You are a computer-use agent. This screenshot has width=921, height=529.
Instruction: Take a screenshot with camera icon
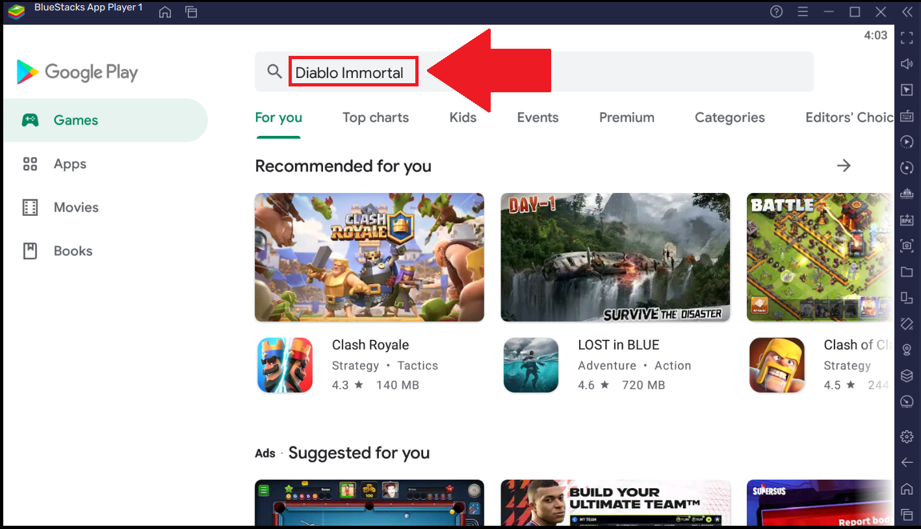[907, 246]
